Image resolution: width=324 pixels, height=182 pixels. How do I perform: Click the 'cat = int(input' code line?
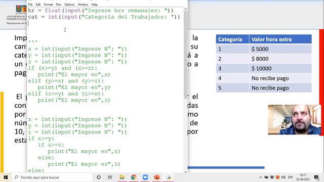[x=104, y=17]
